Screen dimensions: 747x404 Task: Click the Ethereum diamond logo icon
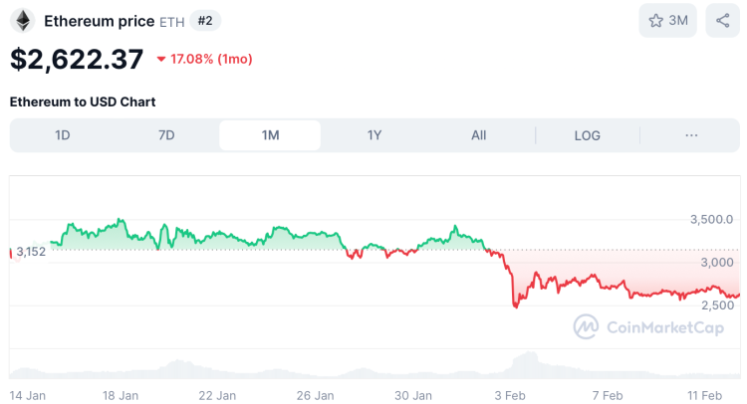point(22,21)
